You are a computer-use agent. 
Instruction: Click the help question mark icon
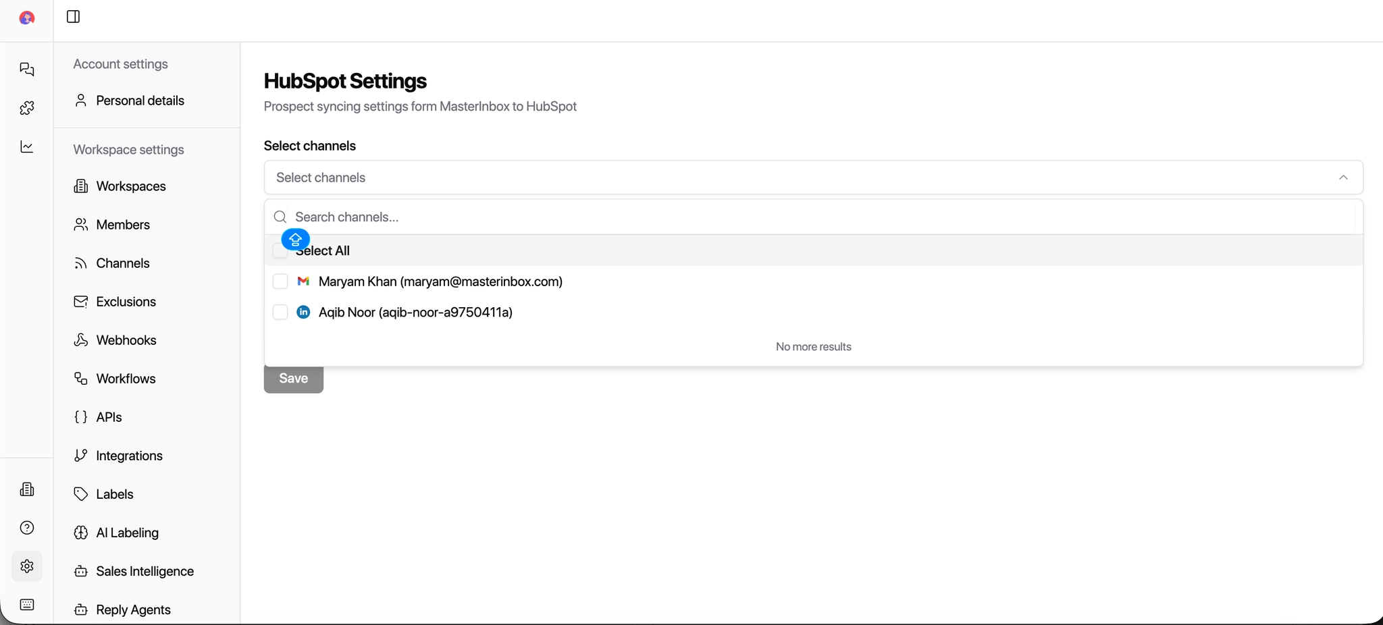[x=27, y=528]
